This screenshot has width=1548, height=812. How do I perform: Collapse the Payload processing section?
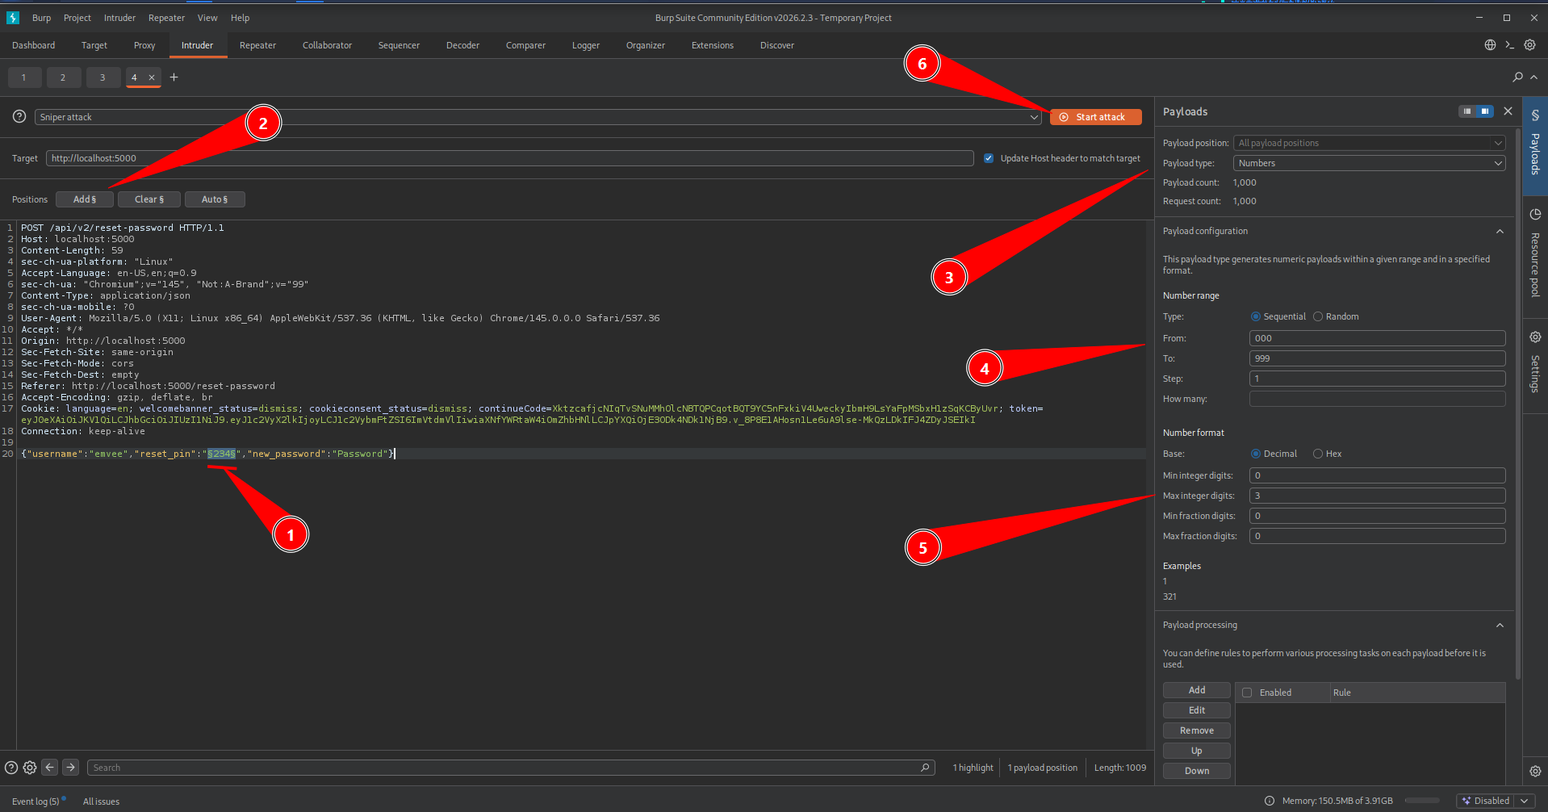click(x=1500, y=625)
